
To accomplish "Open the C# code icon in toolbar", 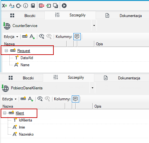I will (x=19, y=6).
